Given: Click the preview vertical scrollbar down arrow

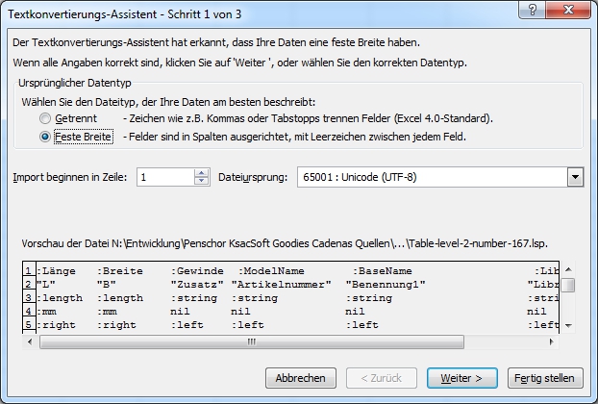Looking at the screenshot, I should click(569, 324).
